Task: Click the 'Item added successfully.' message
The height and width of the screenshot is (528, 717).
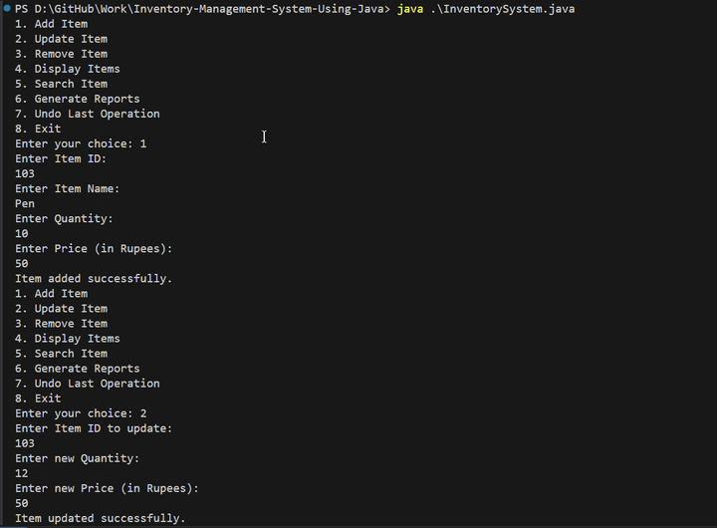Action: [94, 279]
